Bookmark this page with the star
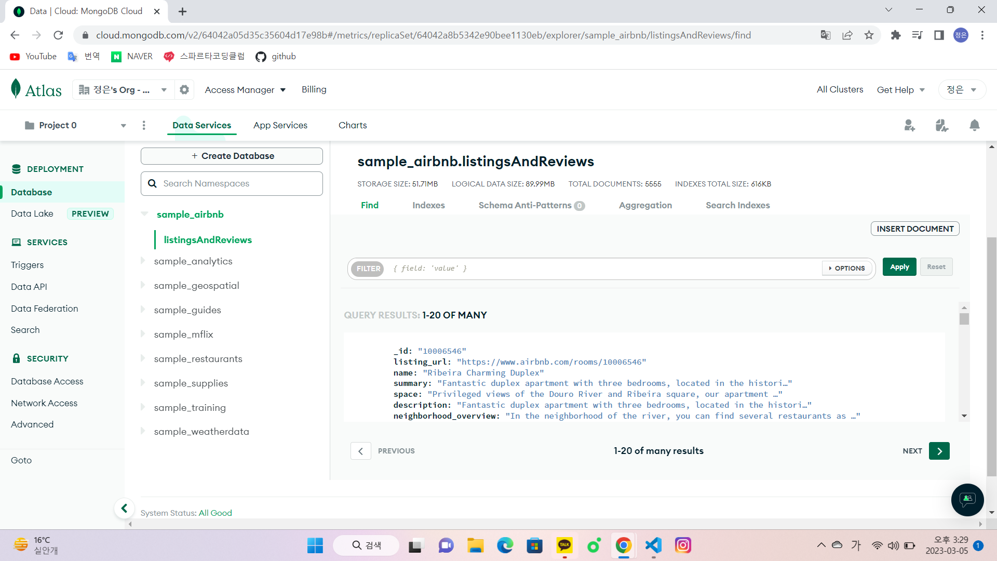Screen dimensions: 997x561 coord(869,35)
